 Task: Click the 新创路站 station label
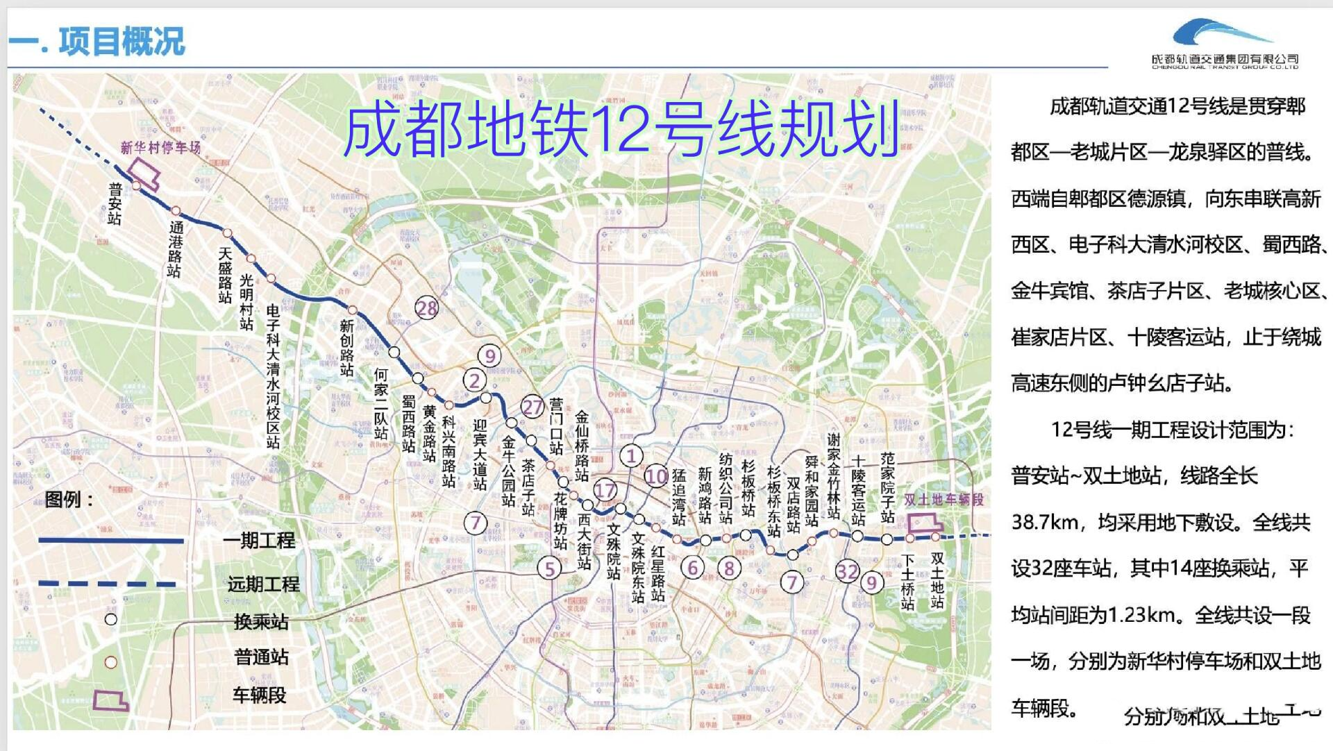click(346, 347)
